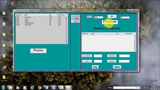Open the taskbar Address dropdown arrow

[x=136, y=88]
